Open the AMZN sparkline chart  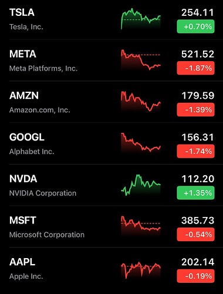[141, 101]
